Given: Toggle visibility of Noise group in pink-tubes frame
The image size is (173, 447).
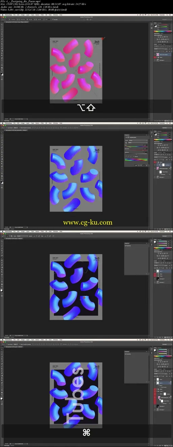Looking at the screenshot, I should (x=155, y=57).
